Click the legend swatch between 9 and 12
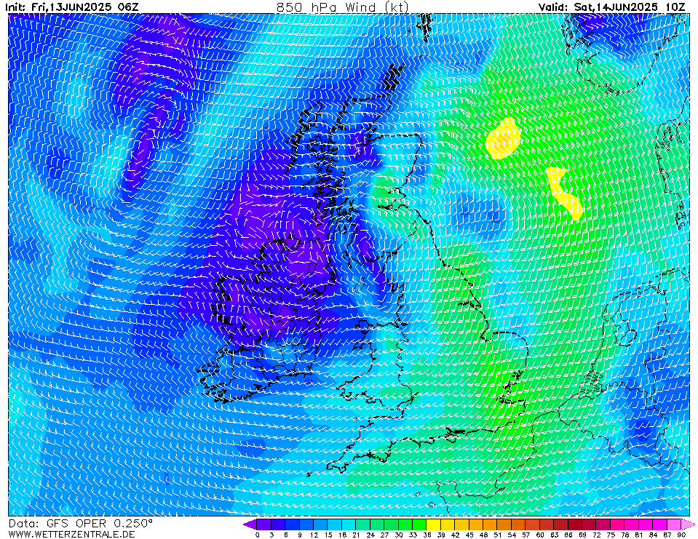Screen dimensions: 698x539 306,524
